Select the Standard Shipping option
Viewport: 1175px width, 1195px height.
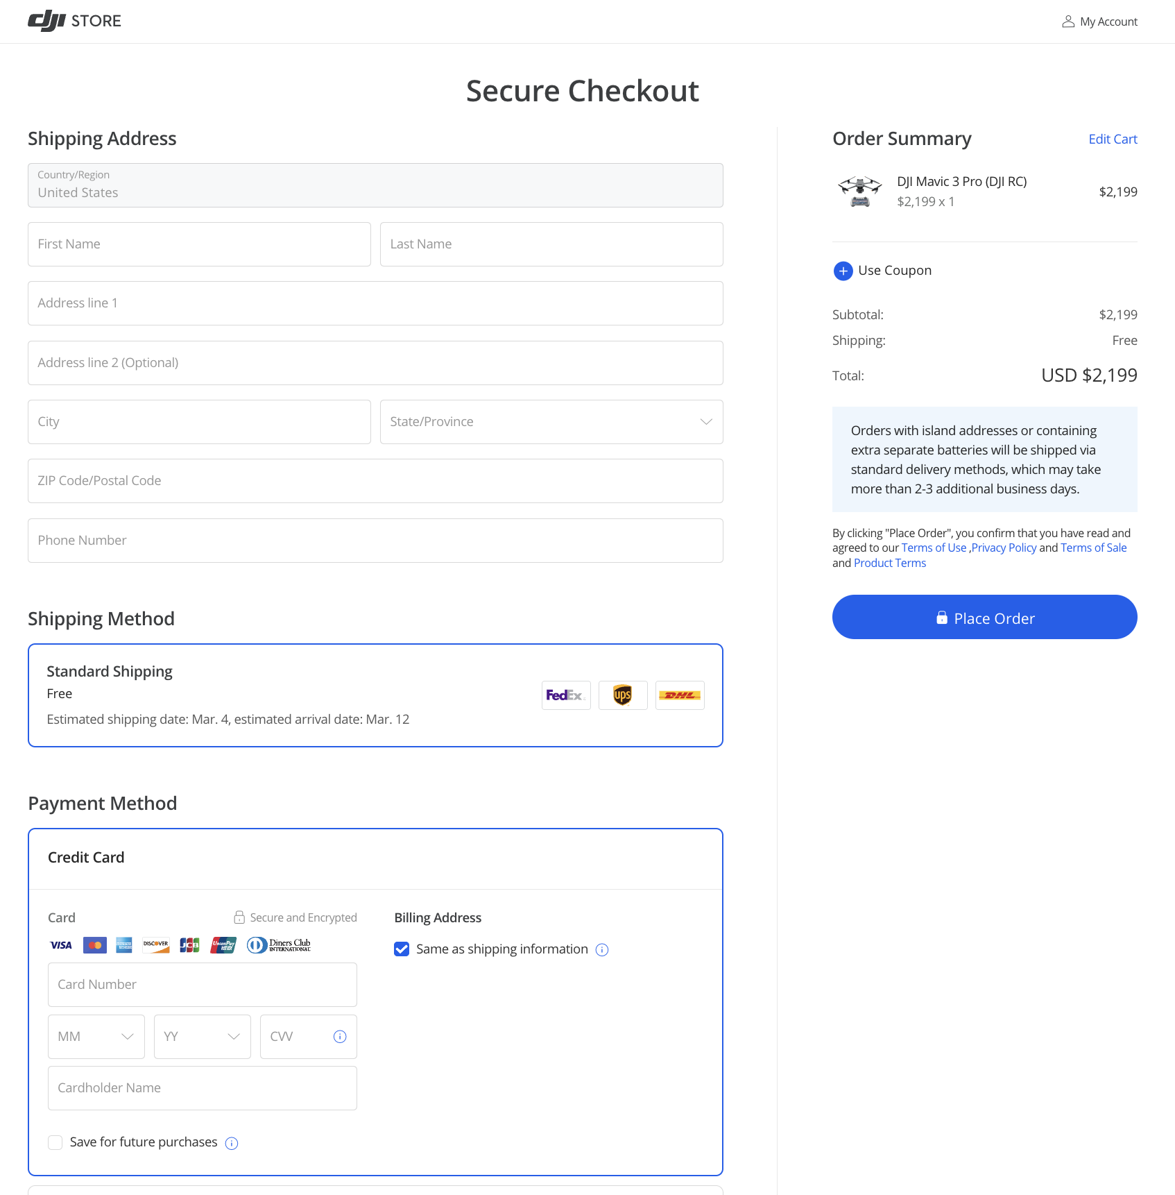tap(375, 695)
